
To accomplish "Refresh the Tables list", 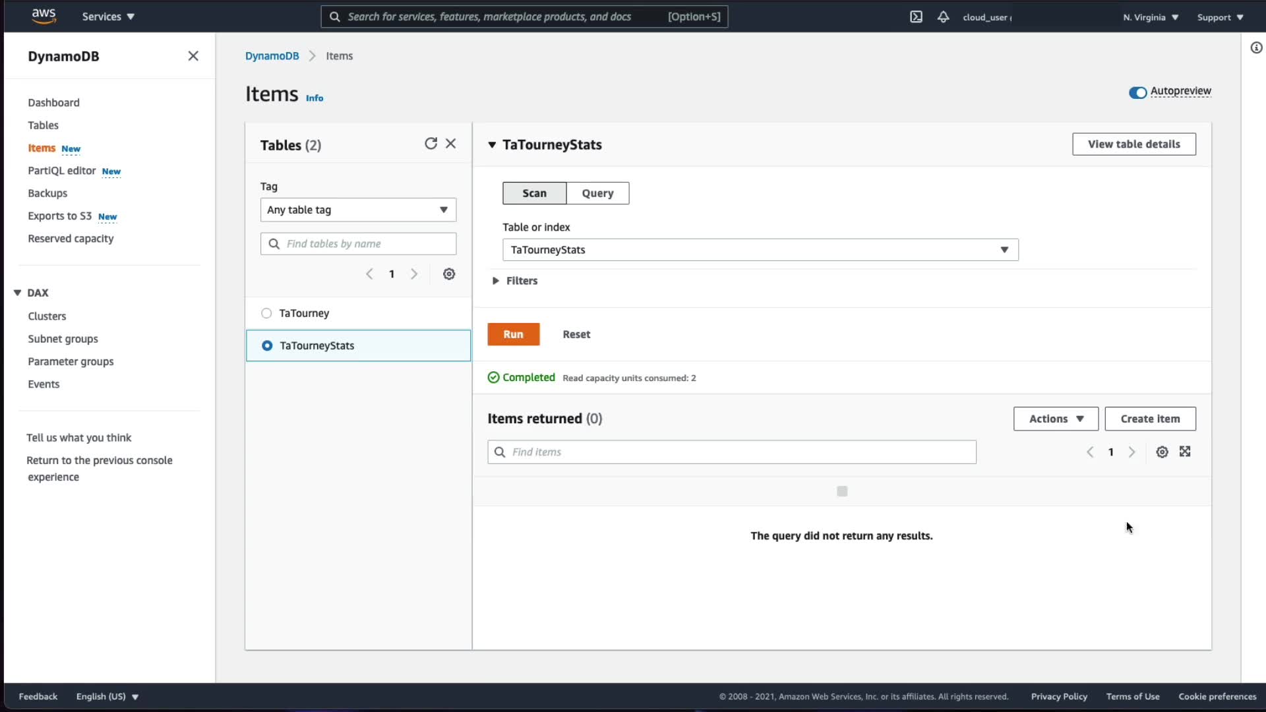I will (431, 144).
